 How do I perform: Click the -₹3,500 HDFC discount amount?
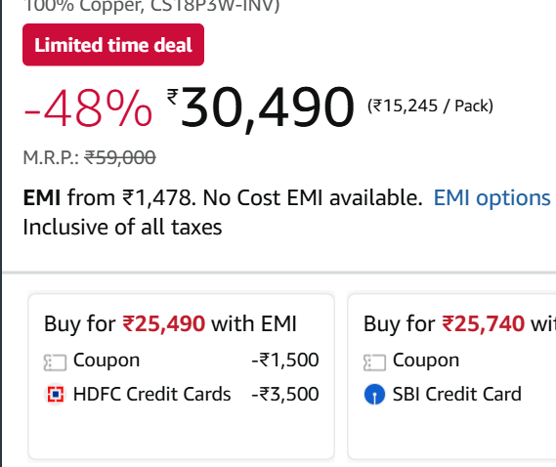285,394
